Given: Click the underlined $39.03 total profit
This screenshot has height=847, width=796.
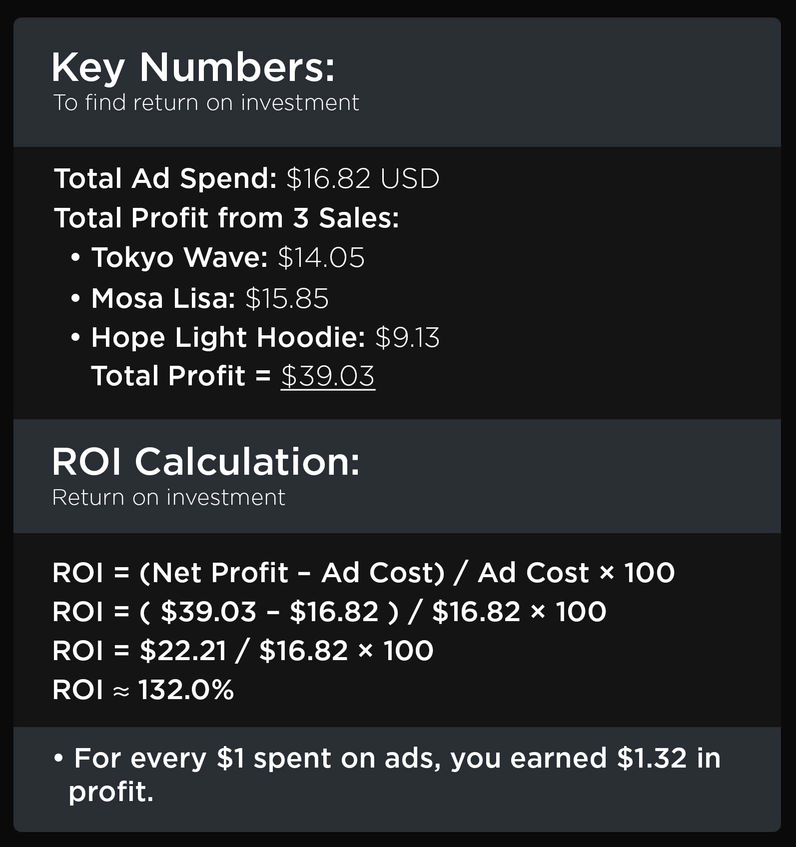Looking at the screenshot, I should pos(328,376).
